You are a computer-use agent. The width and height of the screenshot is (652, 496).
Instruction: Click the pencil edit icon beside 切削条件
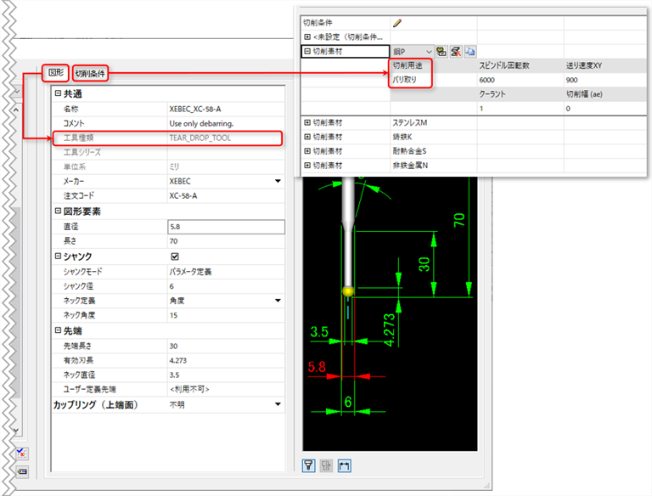pyautogui.click(x=397, y=23)
